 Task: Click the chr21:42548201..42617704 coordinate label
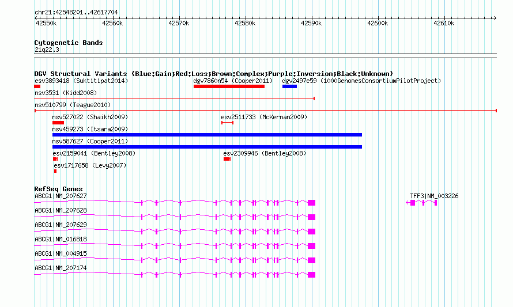[76, 12]
